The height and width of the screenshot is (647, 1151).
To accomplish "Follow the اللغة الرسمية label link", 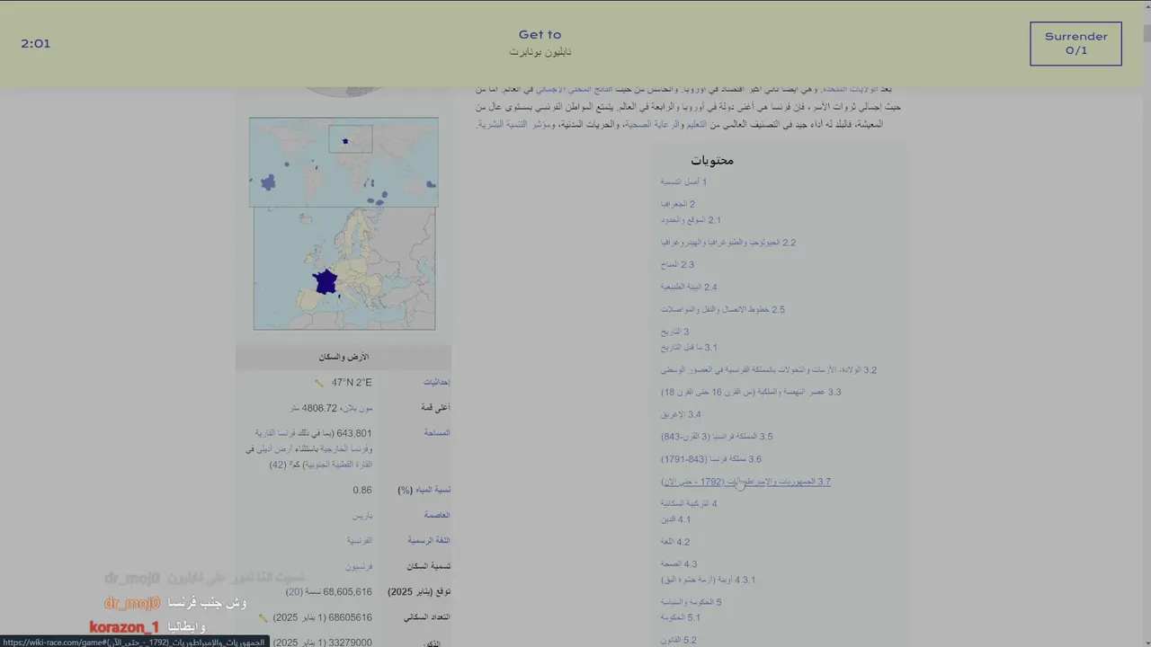I will coord(429,541).
